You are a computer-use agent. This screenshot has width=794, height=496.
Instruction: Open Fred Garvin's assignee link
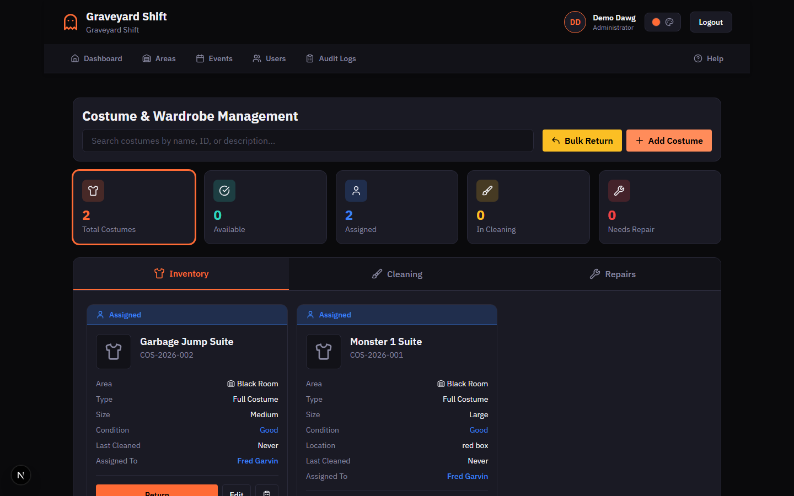tap(257, 461)
